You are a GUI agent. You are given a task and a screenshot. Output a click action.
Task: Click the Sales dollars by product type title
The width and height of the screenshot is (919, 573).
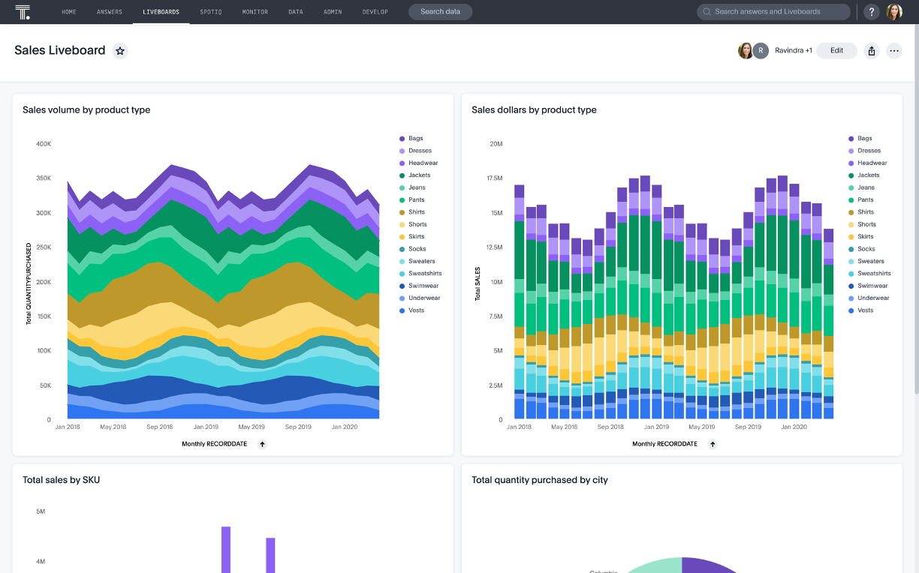pos(534,110)
